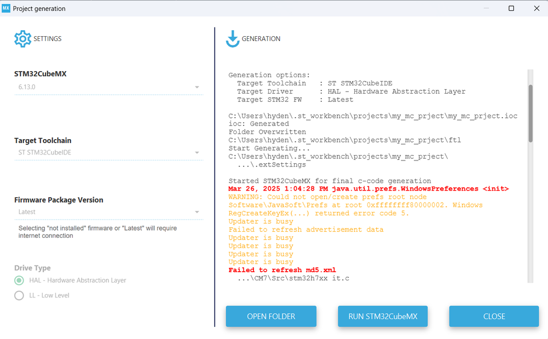548x339 pixels.
Task: Click the internet connection note under Firmware Package
Action: (98, 232)
